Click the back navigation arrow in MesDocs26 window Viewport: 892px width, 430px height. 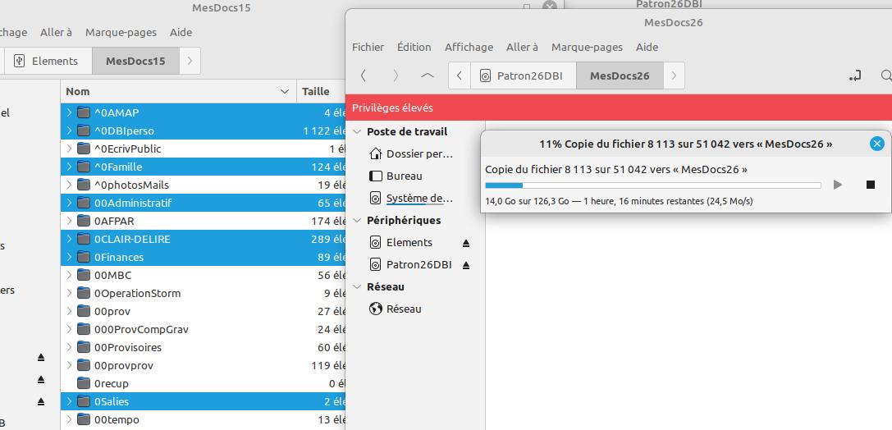pos(364,75)
